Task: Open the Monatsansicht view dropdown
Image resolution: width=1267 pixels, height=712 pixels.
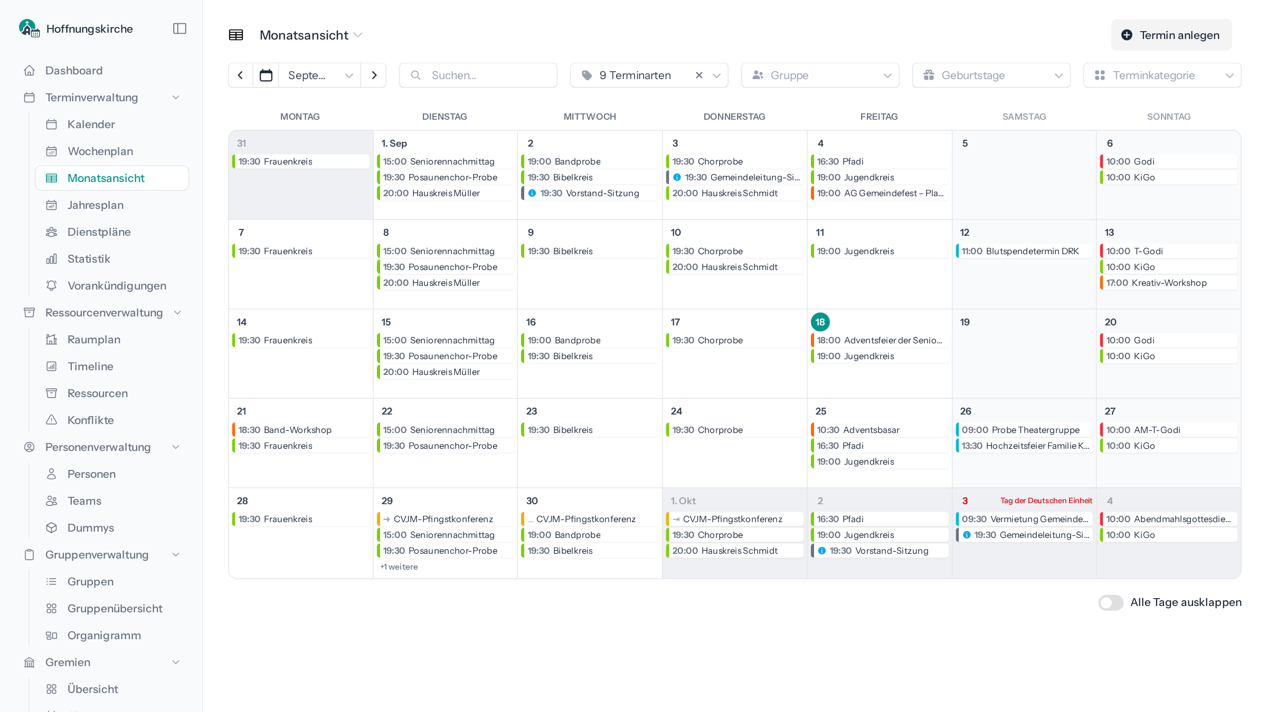Action: point(311,35)
